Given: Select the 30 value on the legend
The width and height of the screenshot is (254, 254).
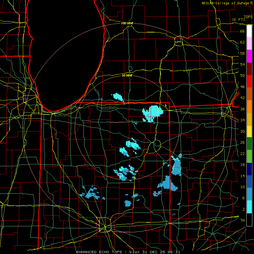Looking at the screenshot, I should [242, 131].
